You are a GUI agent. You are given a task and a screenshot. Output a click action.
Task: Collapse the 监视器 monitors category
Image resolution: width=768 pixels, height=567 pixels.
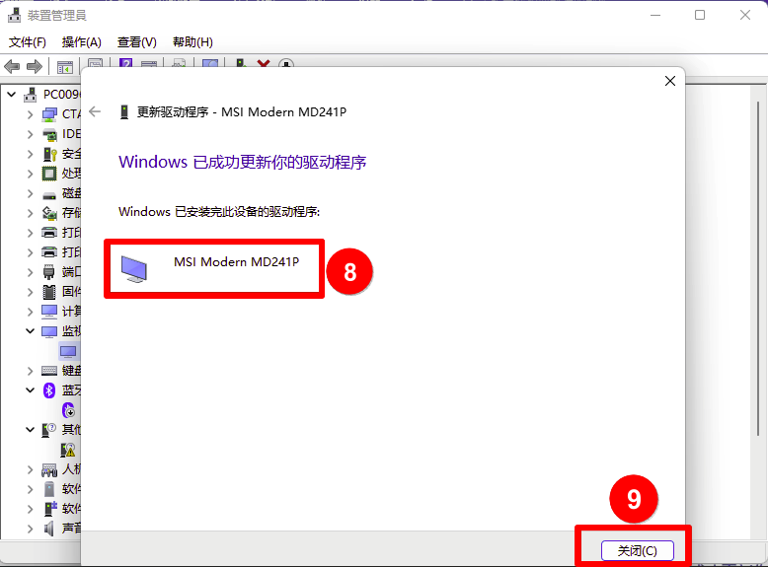click(x=31, y=331)
